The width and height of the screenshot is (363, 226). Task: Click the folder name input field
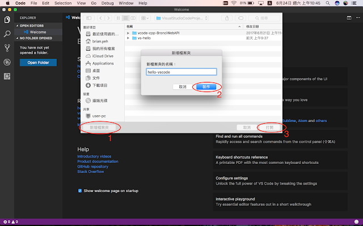181,72
